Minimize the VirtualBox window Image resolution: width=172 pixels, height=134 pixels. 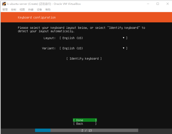(x=148, y=4)
